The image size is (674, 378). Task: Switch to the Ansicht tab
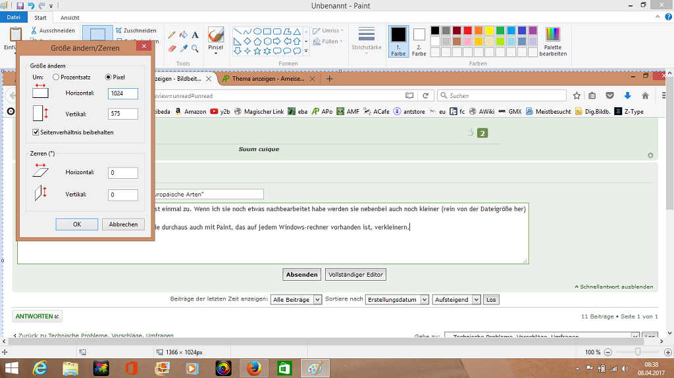[x=70, y=18]
